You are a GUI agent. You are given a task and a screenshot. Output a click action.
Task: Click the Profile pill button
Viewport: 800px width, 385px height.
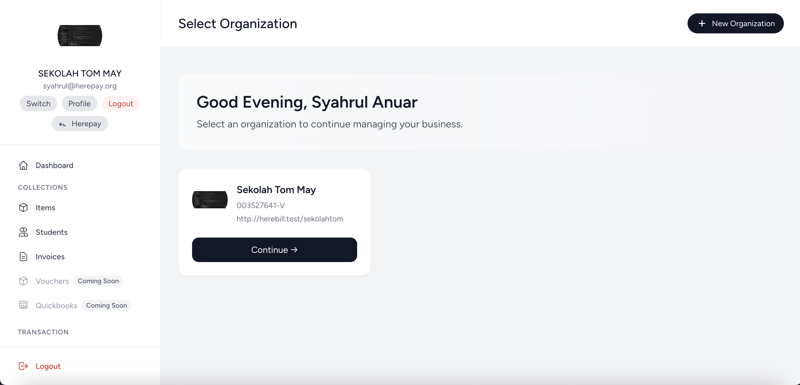point(79,103)
